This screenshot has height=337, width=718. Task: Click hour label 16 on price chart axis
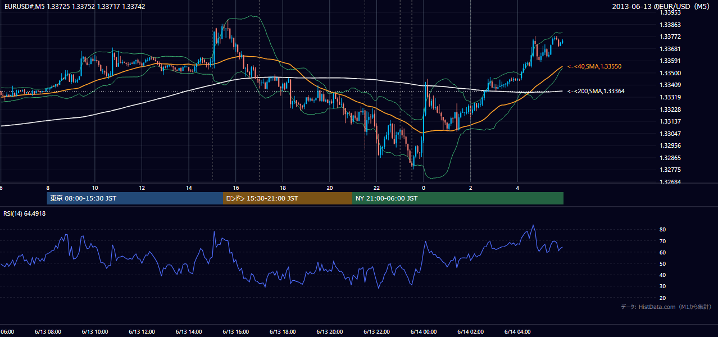click(x=236, y=188)
